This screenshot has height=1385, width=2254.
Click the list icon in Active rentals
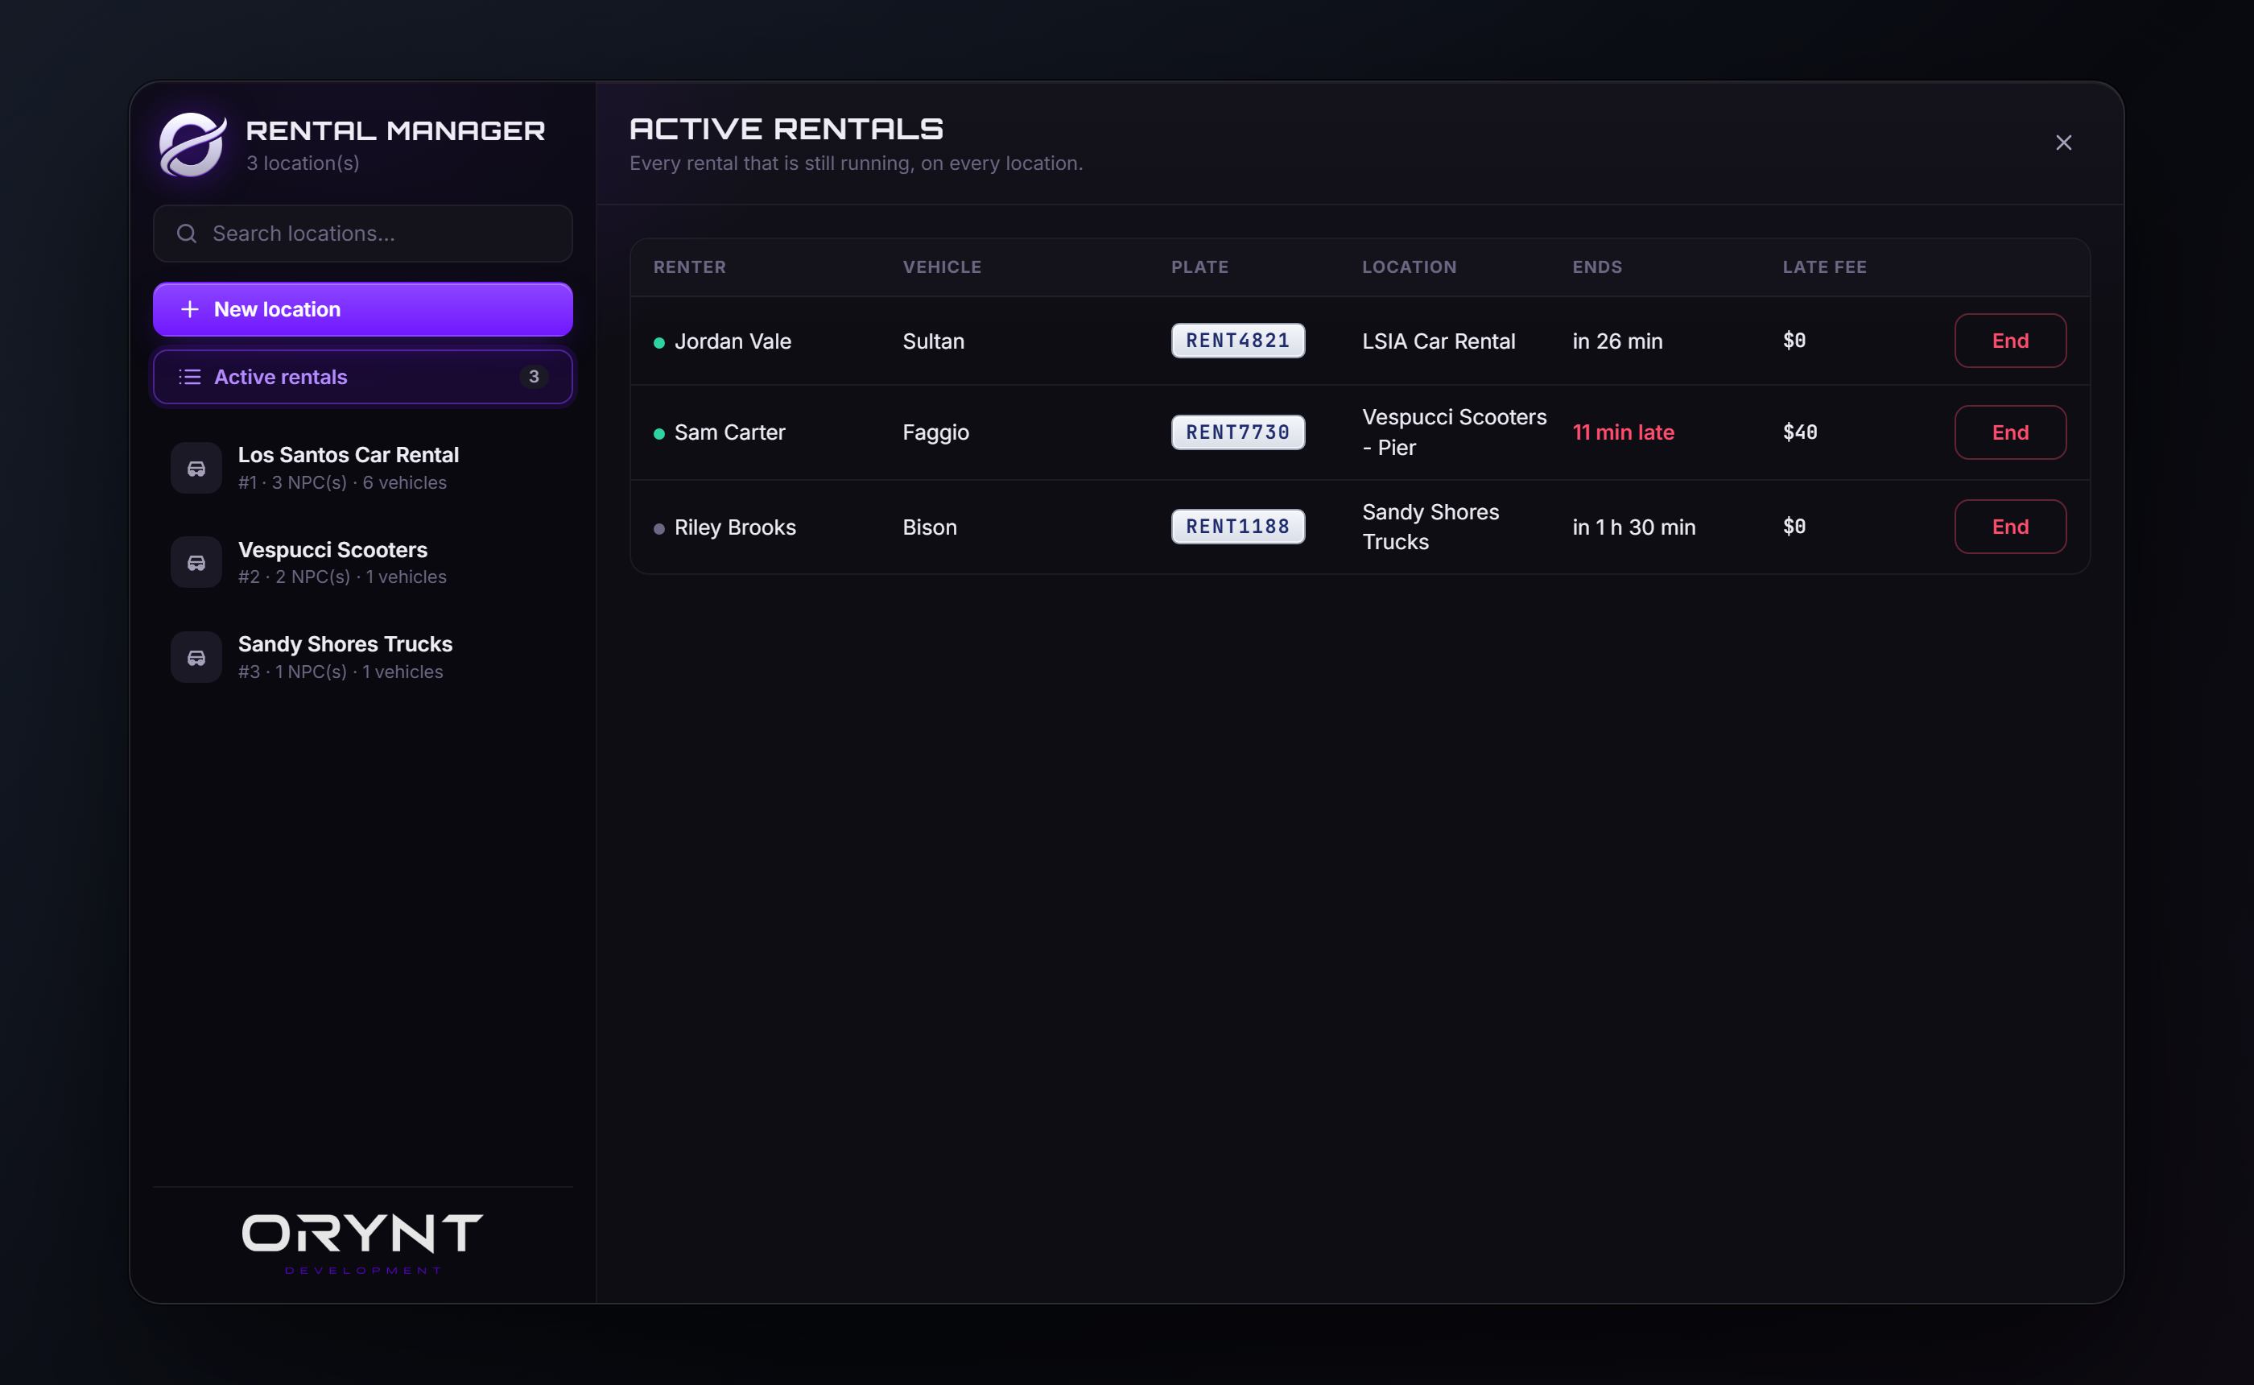pos(189,377)
